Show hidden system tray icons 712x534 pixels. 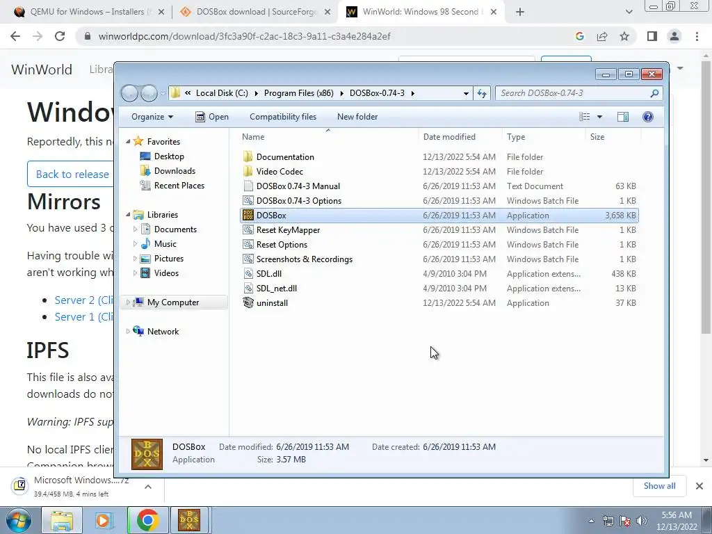click(x=591, y=521)
